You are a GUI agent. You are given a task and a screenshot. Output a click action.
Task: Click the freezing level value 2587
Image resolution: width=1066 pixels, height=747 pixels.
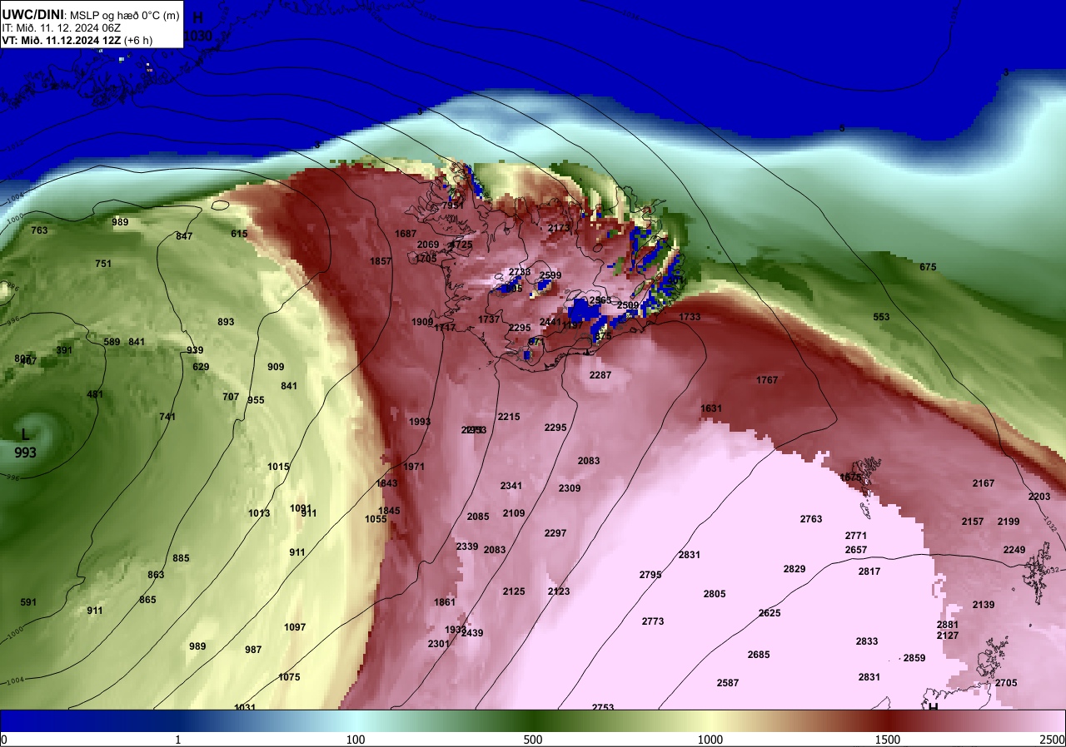pos(728,683)
